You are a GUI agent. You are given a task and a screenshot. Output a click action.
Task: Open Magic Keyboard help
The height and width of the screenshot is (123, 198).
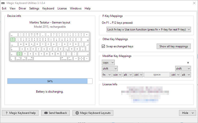20,113
